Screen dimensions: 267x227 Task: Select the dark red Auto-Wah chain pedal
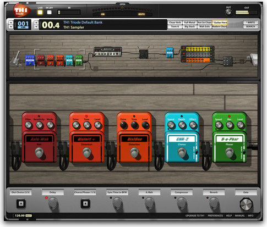41,60
